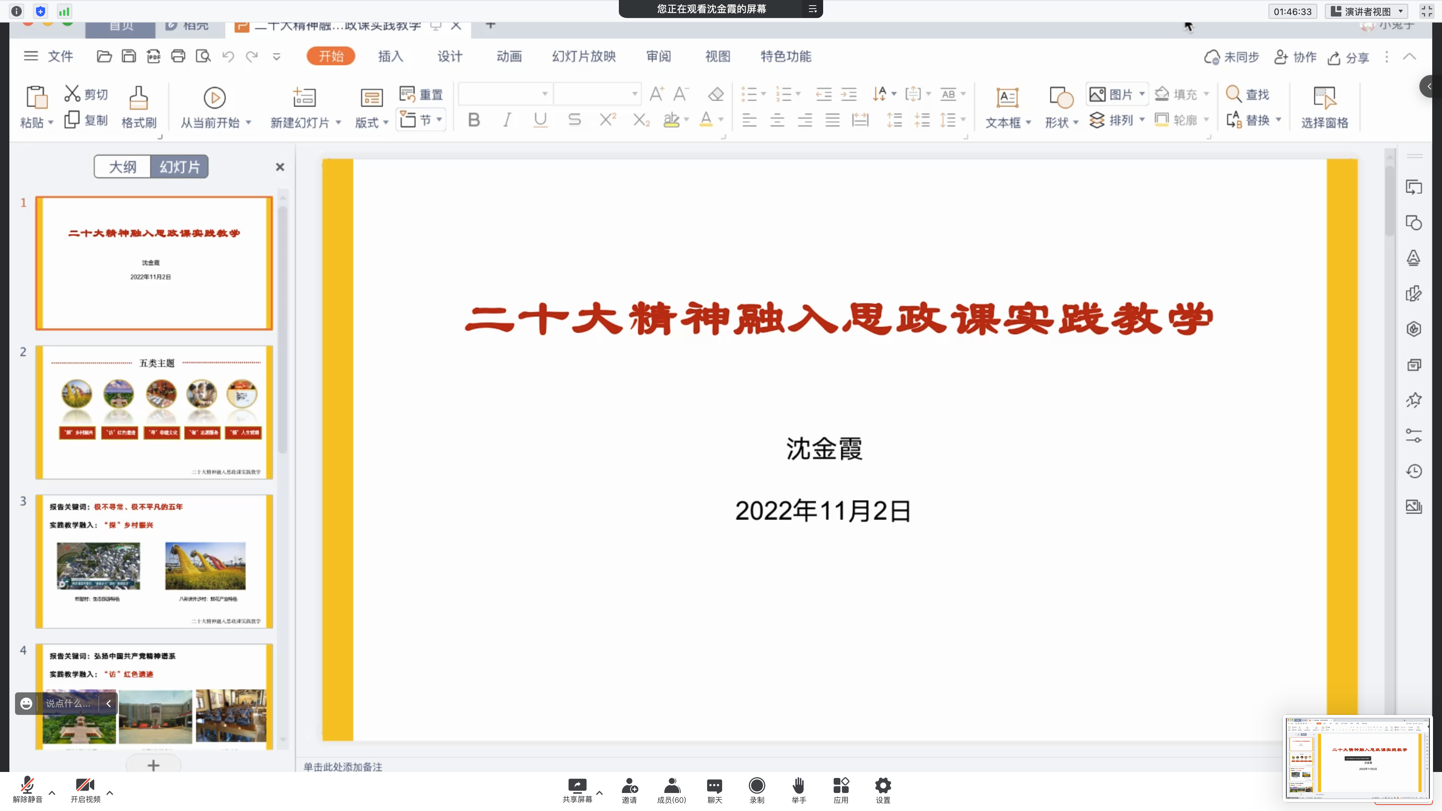Click the eraser clear formatting icon
The width and height of the screenshot is (1442, 811).
pyautogui.click(x=715, y=94)
